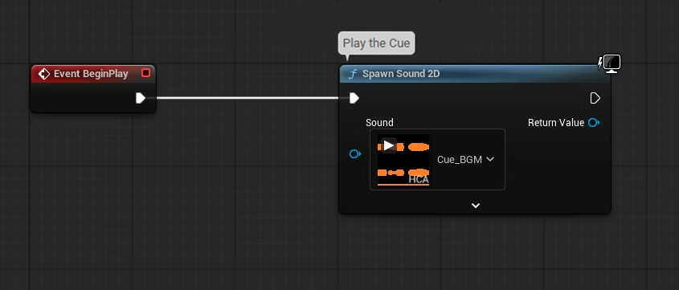Click the Sound pin label

tap(379, 123)
